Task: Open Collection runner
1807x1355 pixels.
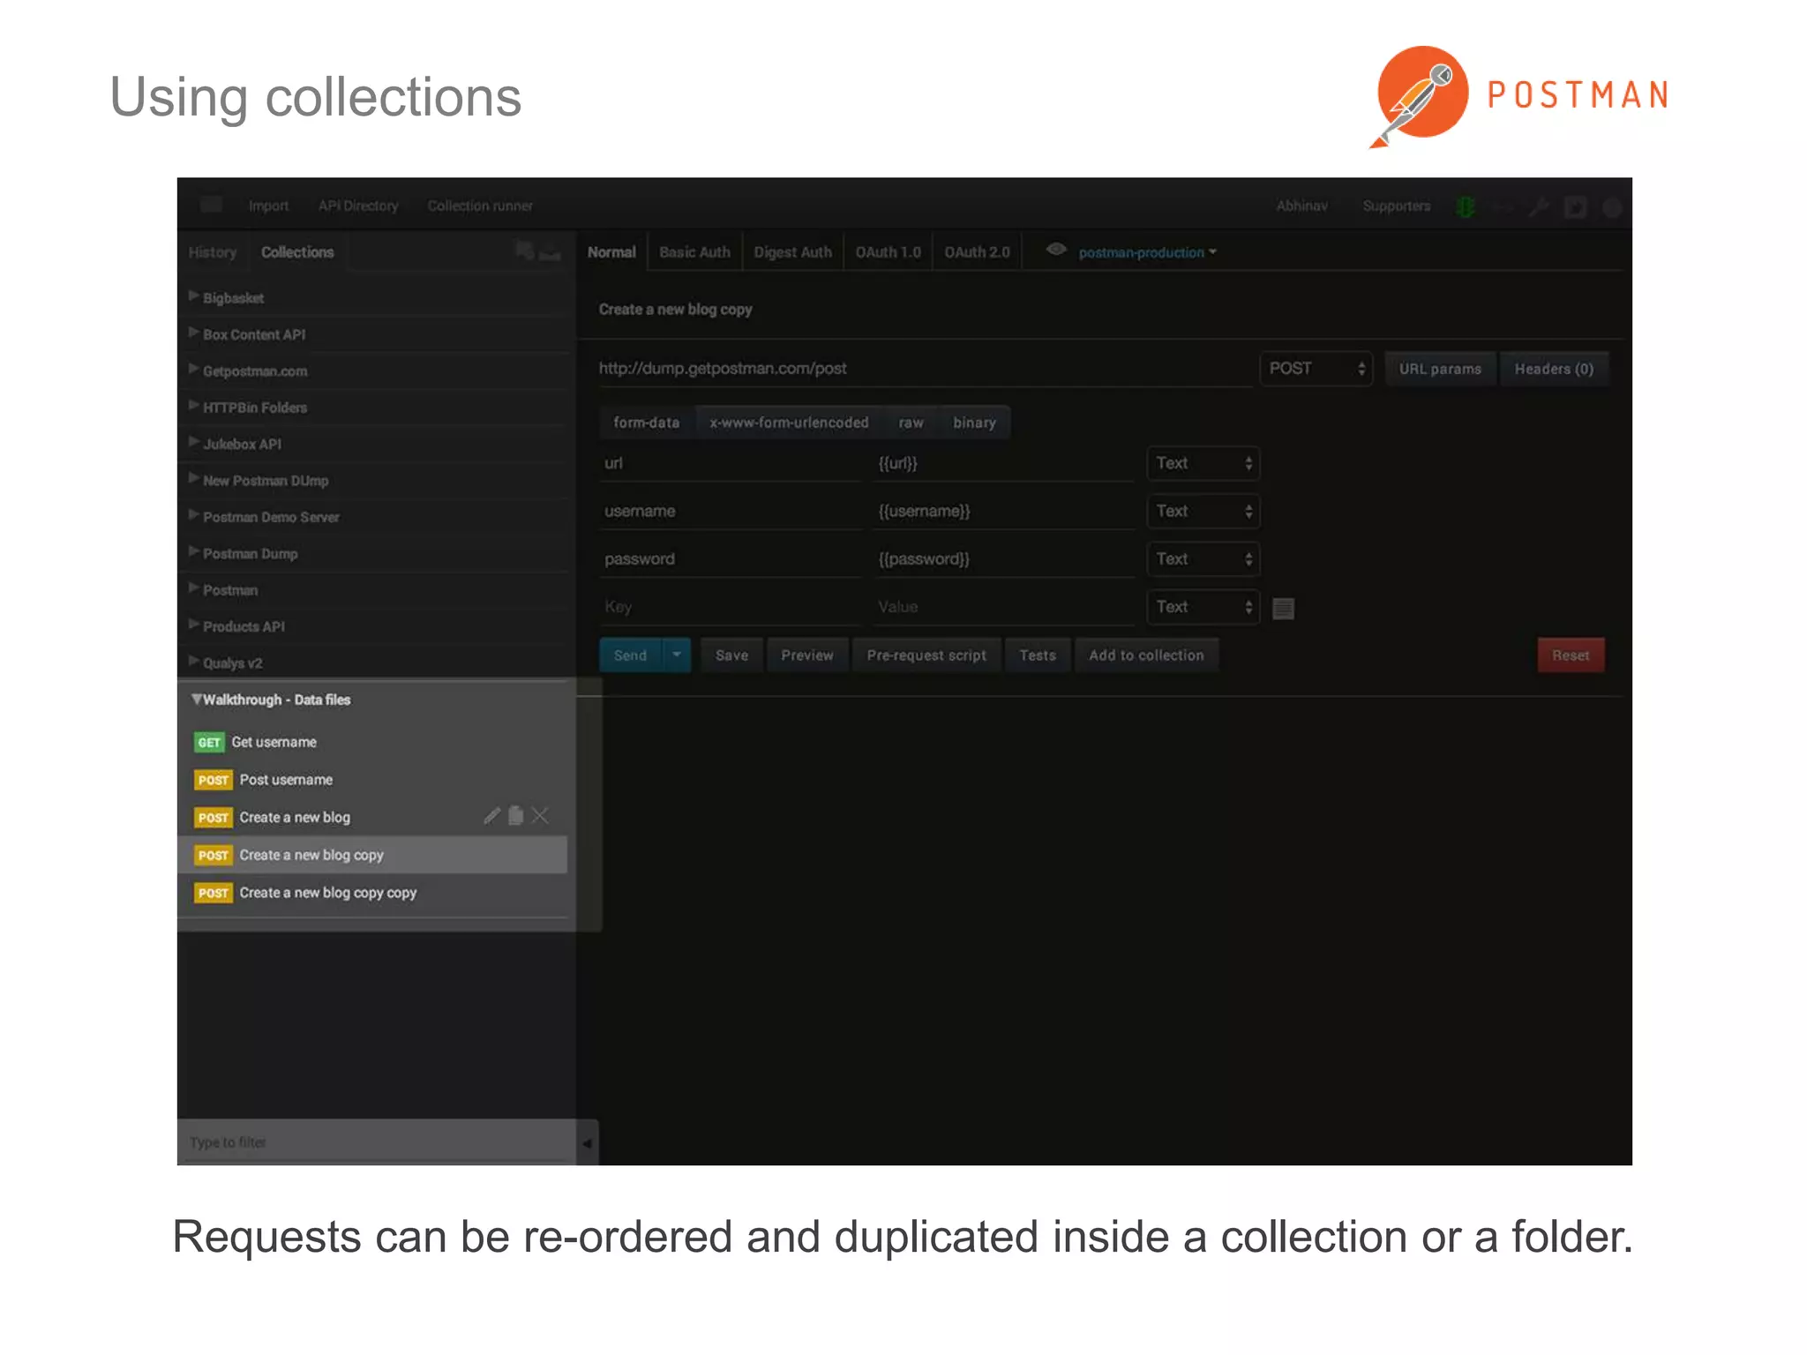Action: (x=480, y=206)
